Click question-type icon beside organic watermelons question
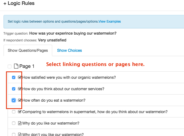 click(20, 77)
